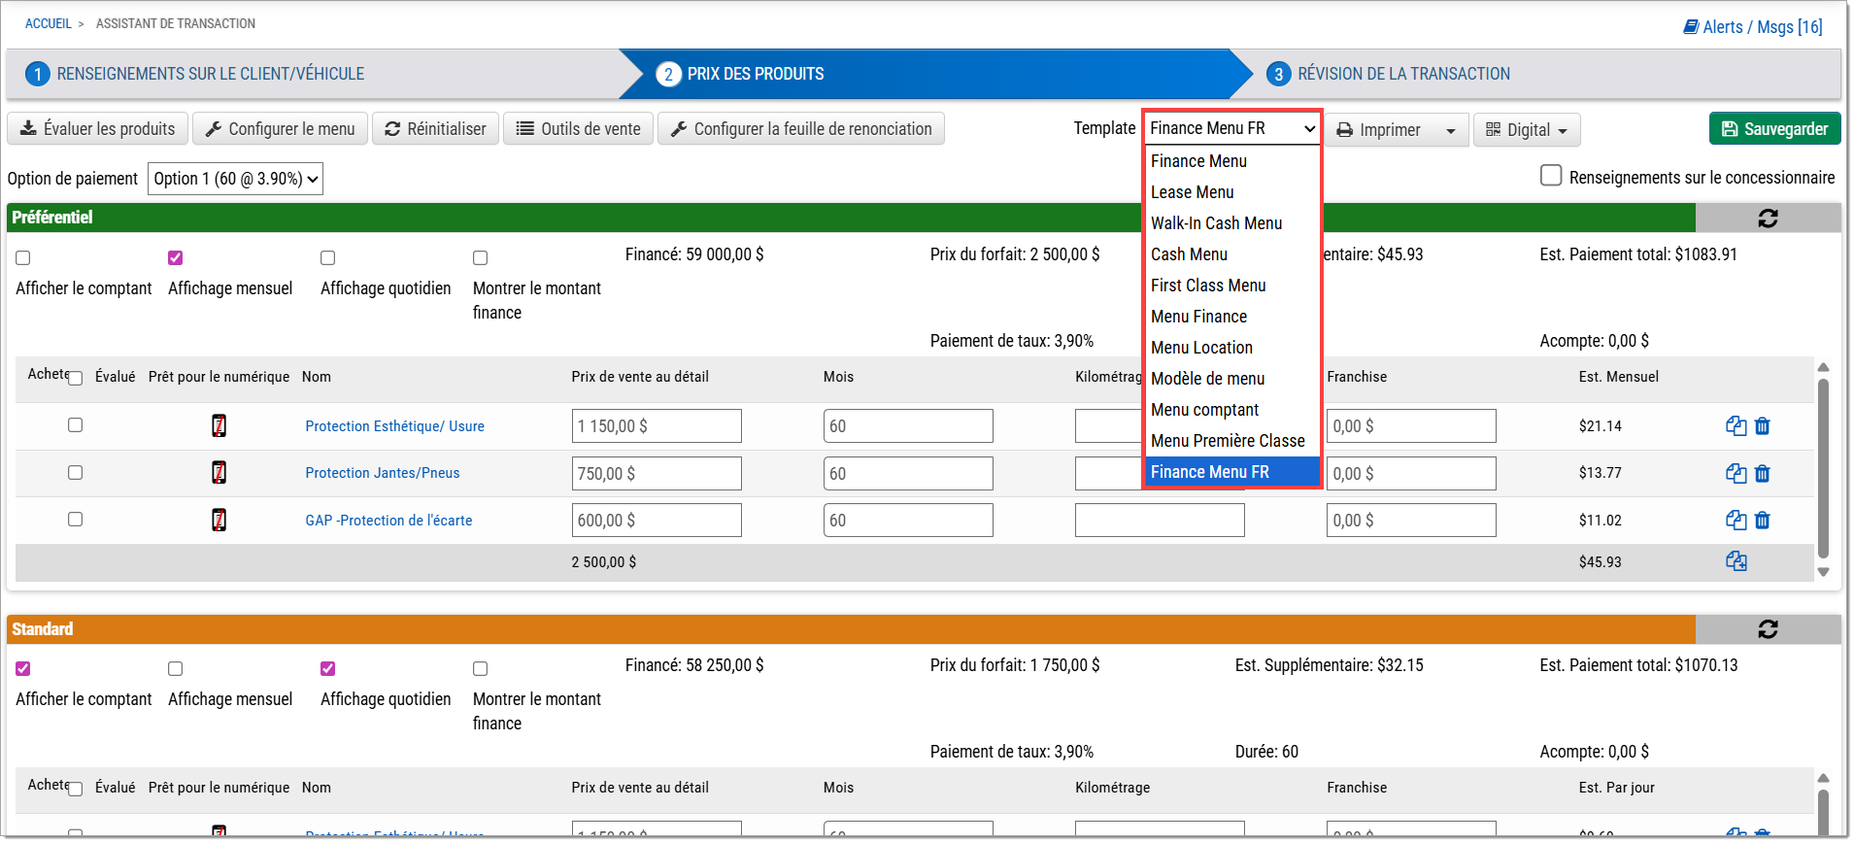Open the Option de paiement dropdown
This screenshot has width=1854, height=843.
tap(235, 179)
